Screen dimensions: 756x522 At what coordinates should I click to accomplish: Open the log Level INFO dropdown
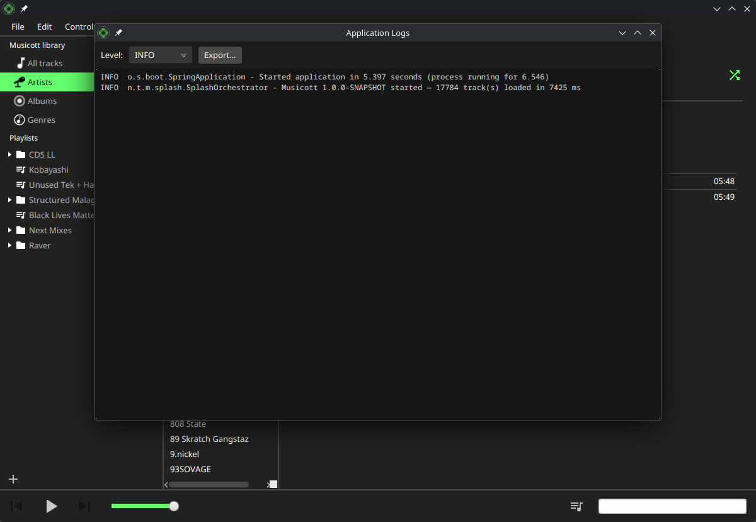[x=161, y=55]
